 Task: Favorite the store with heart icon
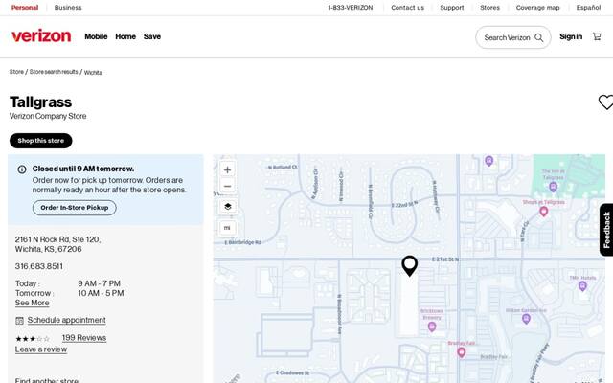pyautogui.click(x=605, y=102)
